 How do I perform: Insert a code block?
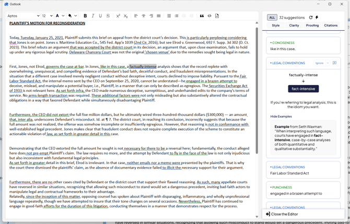(209, 16)
